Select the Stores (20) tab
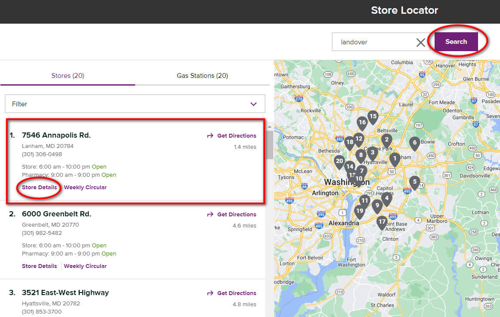Image resolution: width=500 pixels, height=317 pixels. tap(68, 76)
